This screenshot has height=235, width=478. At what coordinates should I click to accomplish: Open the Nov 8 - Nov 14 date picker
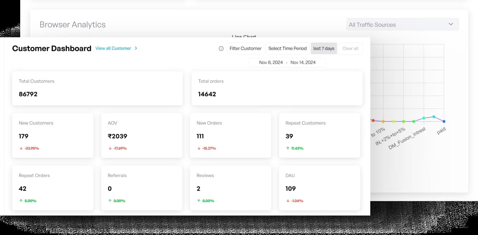(x=287, y=62)
